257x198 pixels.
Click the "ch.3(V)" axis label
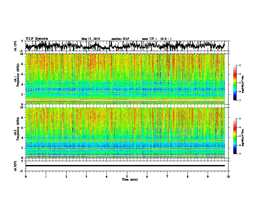[15, 166]
